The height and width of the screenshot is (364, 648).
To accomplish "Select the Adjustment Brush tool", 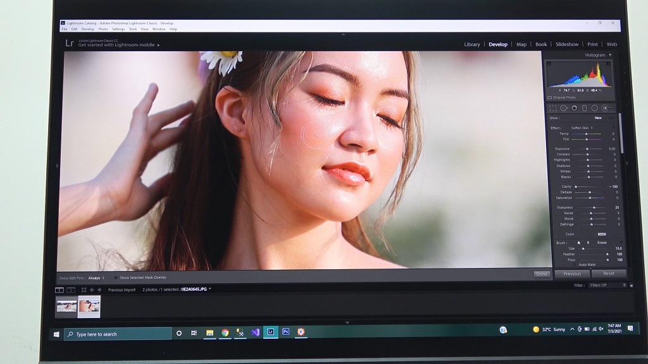I will click(x=607, y=108).
